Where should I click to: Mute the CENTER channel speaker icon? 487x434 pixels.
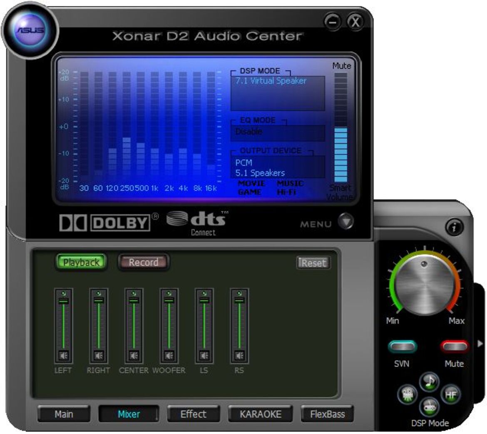[134, 355]
